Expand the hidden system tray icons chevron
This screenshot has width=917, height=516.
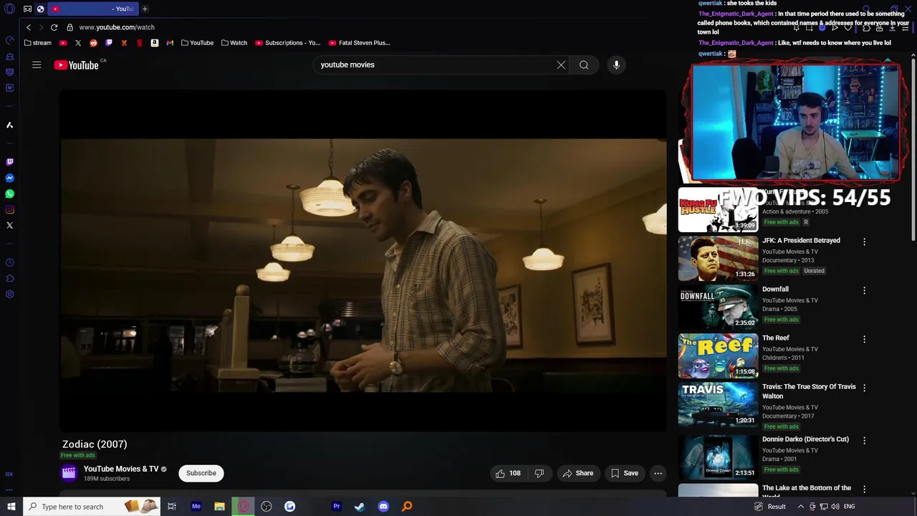pos(801,507)
